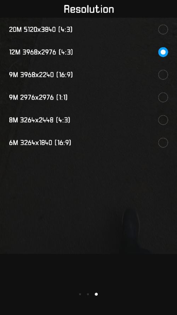This screenshot has height=315, width=177.
Task: Tap the 6M 3264x1840 (16:9) text
Action: [x=40, y=143]
